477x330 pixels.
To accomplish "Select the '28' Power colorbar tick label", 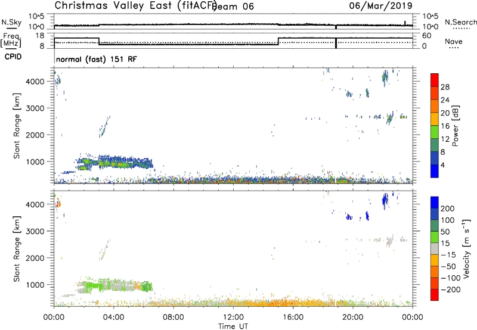I will tap(445, 87).
